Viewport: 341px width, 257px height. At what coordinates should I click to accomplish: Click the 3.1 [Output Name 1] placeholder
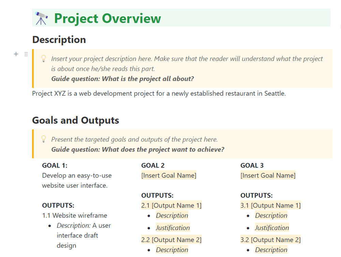(x=270, y=205)
